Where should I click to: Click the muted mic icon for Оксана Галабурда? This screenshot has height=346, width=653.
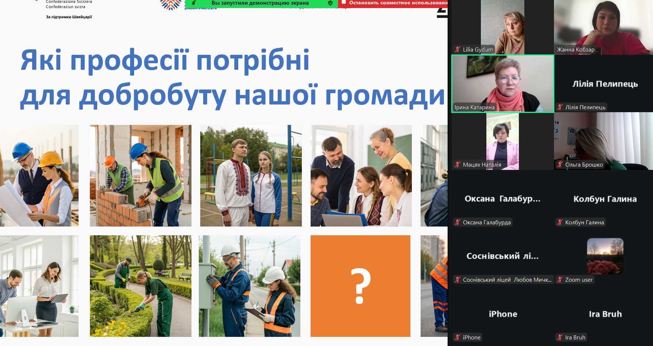point(457,223)
